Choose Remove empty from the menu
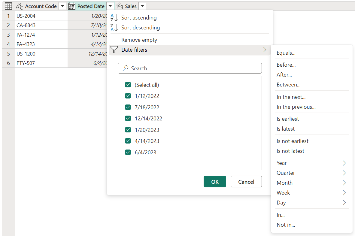The width and height of the screenshot is (355, 236). (x=139, y=40)
